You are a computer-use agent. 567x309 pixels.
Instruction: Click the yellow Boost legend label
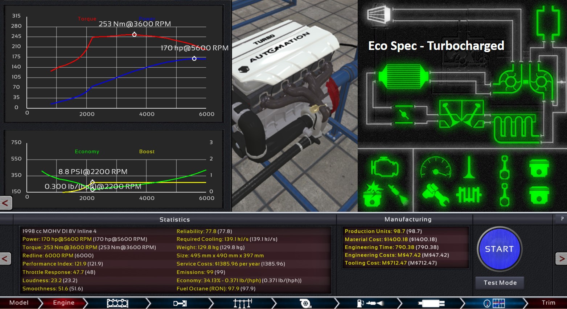[x=147, y=152]
